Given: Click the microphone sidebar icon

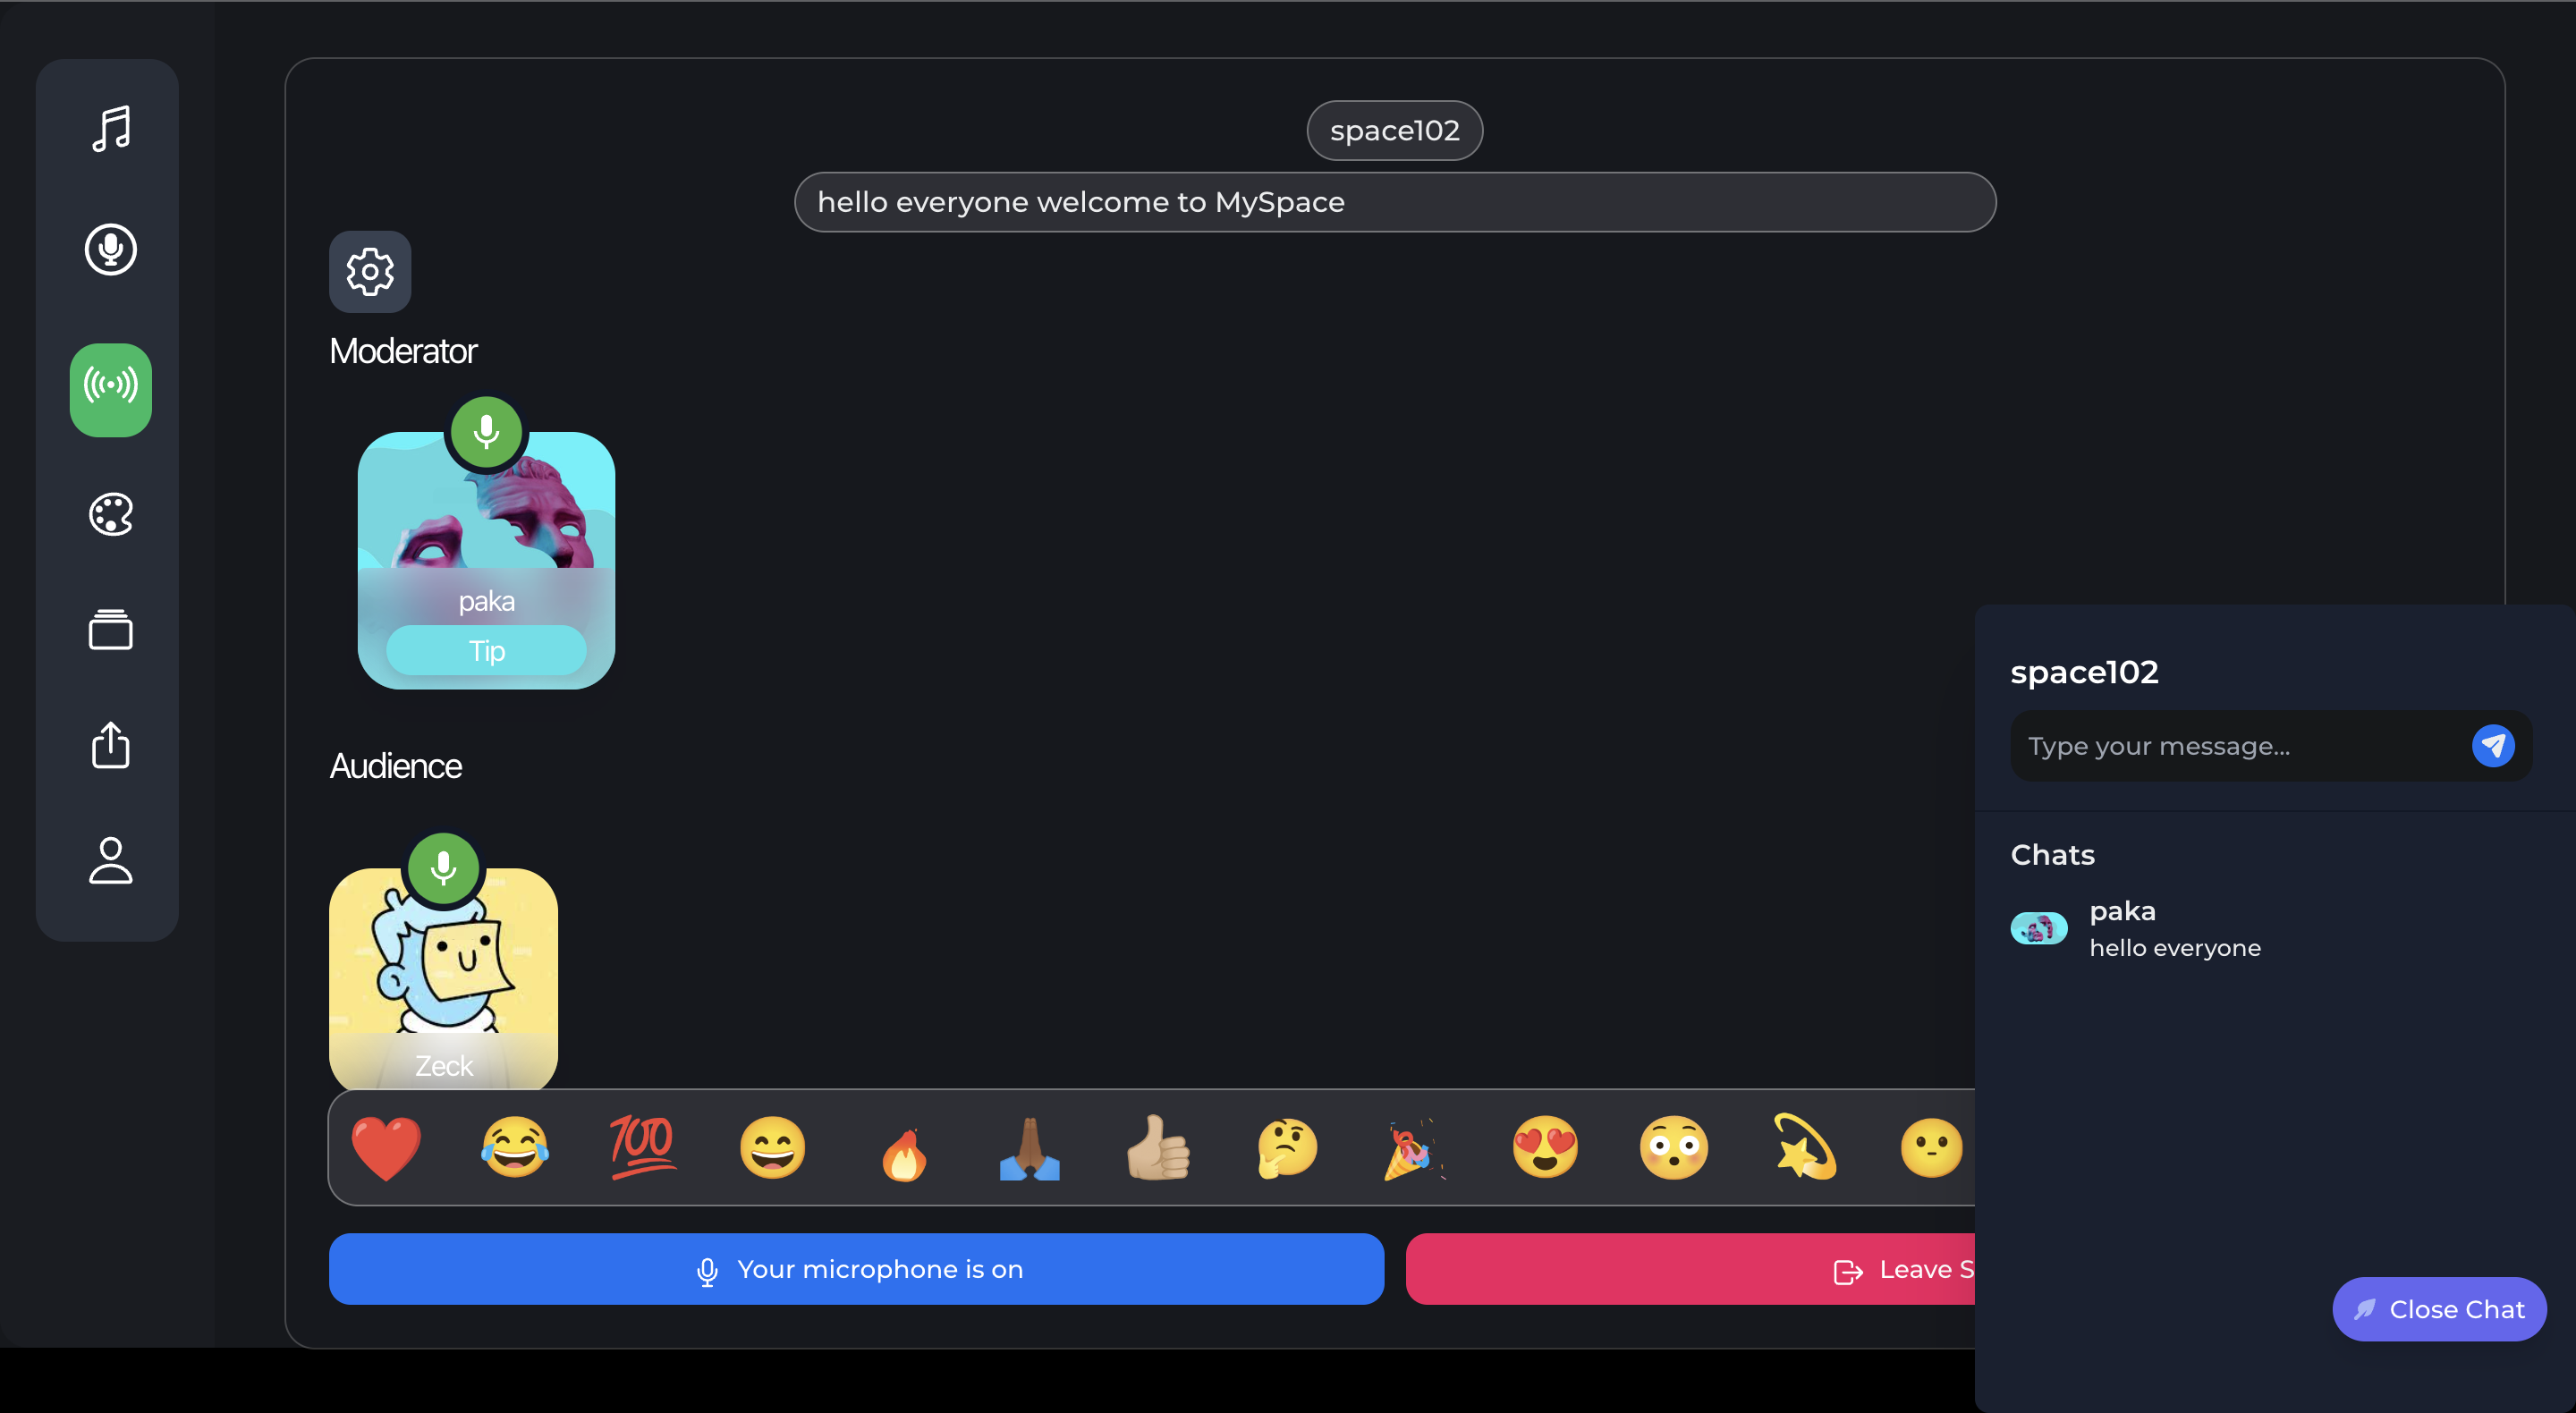Looking at the screenshot, I should pos(110,249).
